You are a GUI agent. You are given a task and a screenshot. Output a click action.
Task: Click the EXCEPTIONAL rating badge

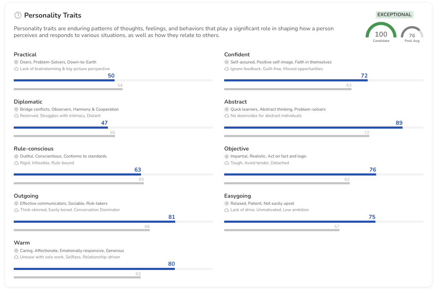[394, 15]
